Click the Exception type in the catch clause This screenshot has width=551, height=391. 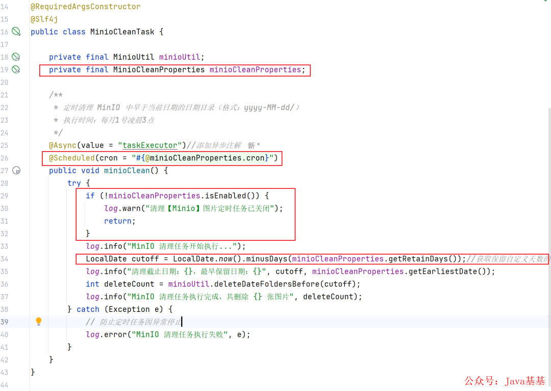129,309
